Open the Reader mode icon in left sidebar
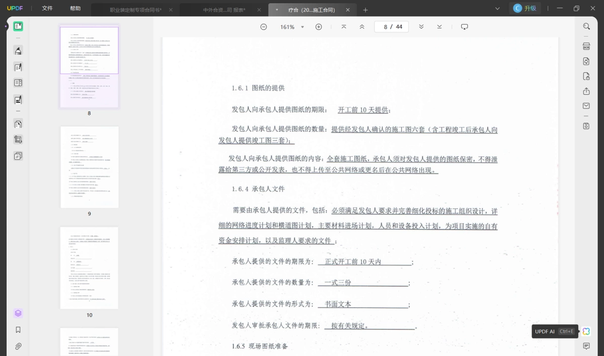 pyautogui.click(x=18, y=27)
